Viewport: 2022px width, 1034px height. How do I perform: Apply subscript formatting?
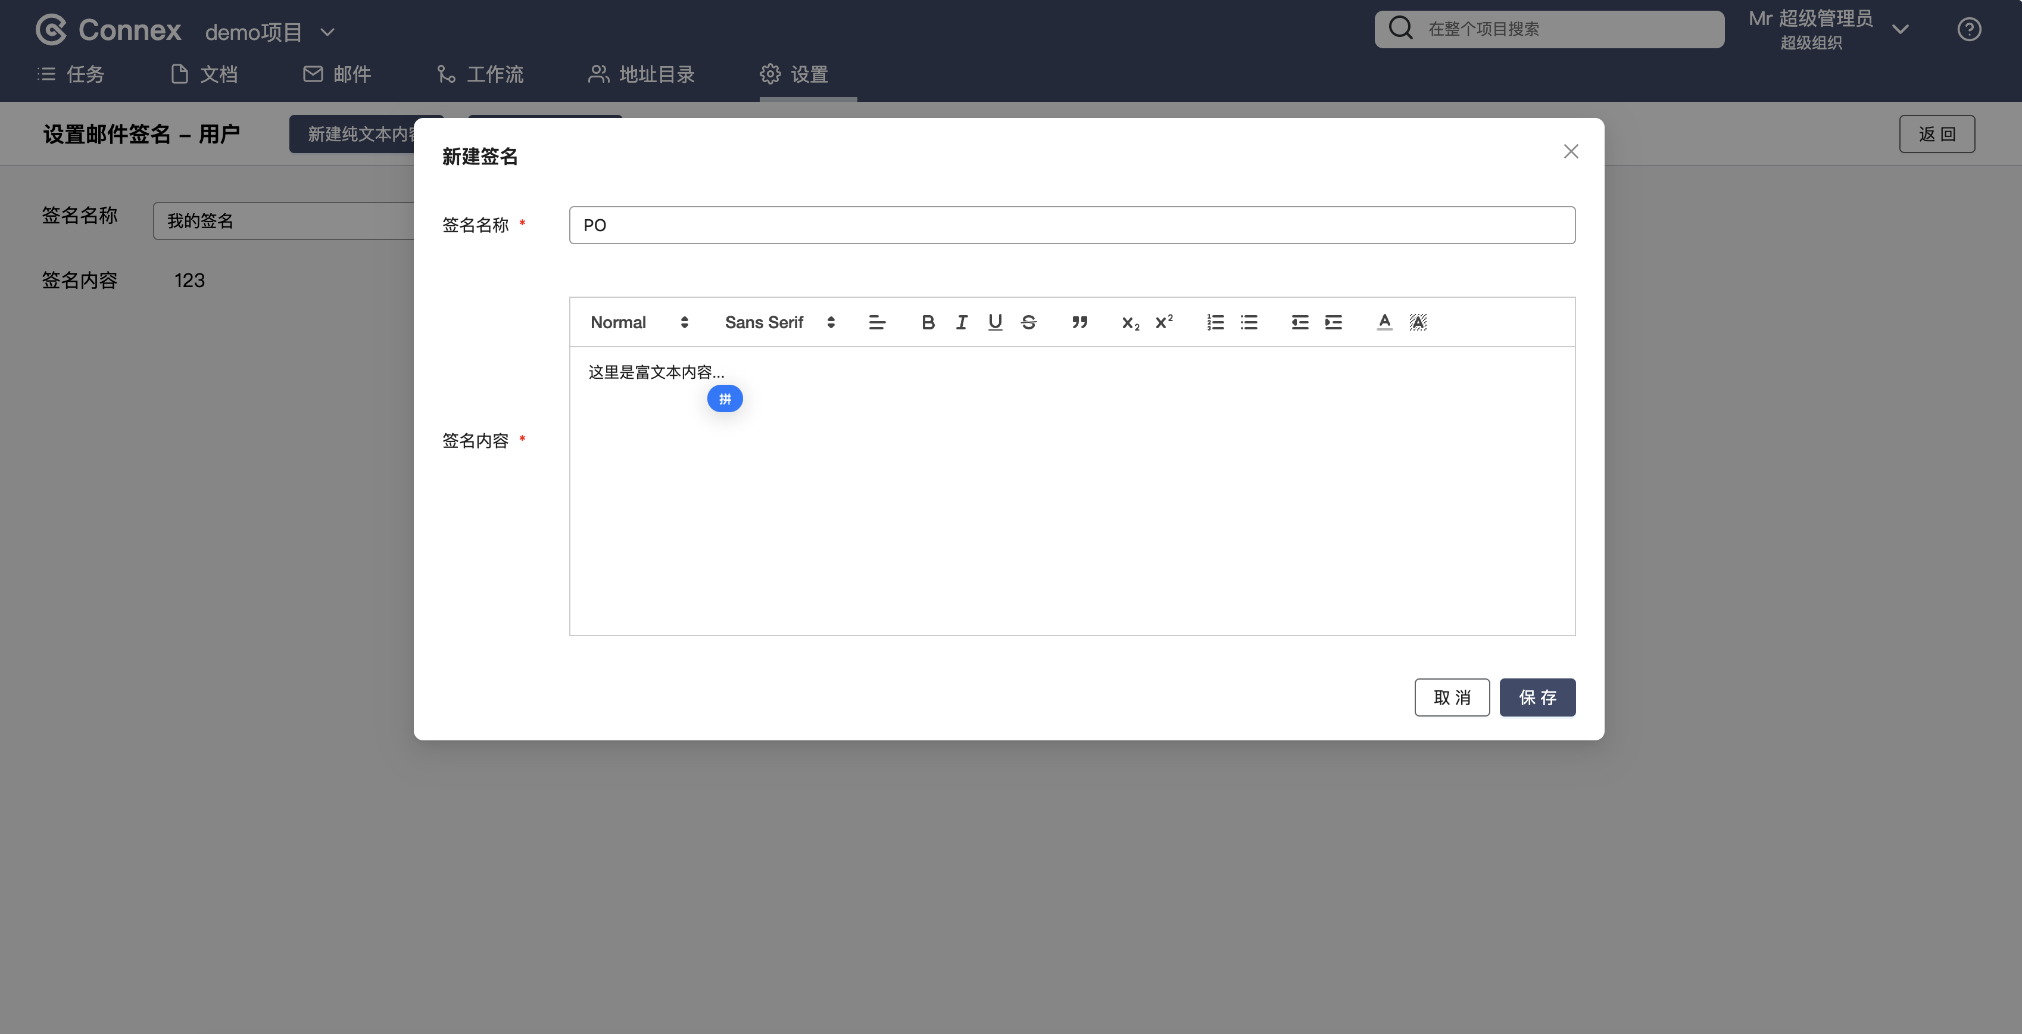[x=1130, y=323]
